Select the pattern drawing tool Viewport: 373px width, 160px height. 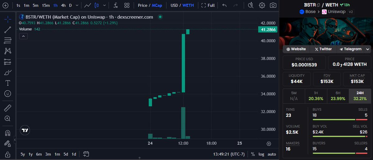click(x=8, y=51)
